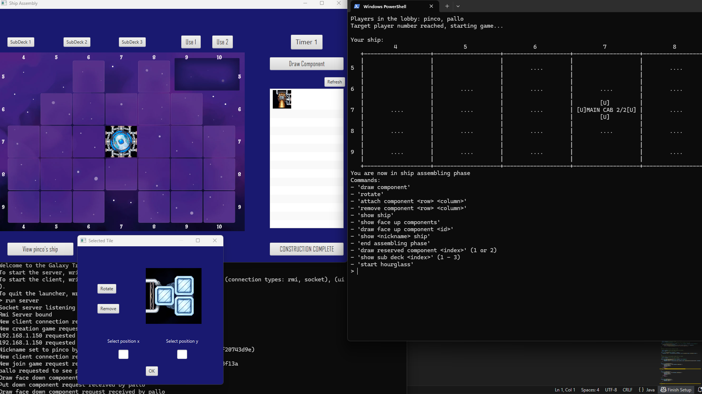The height and width of the screenshot is (394, 702).
Task: Click Finish Setup in the status bar
Action: coord(676,390)
